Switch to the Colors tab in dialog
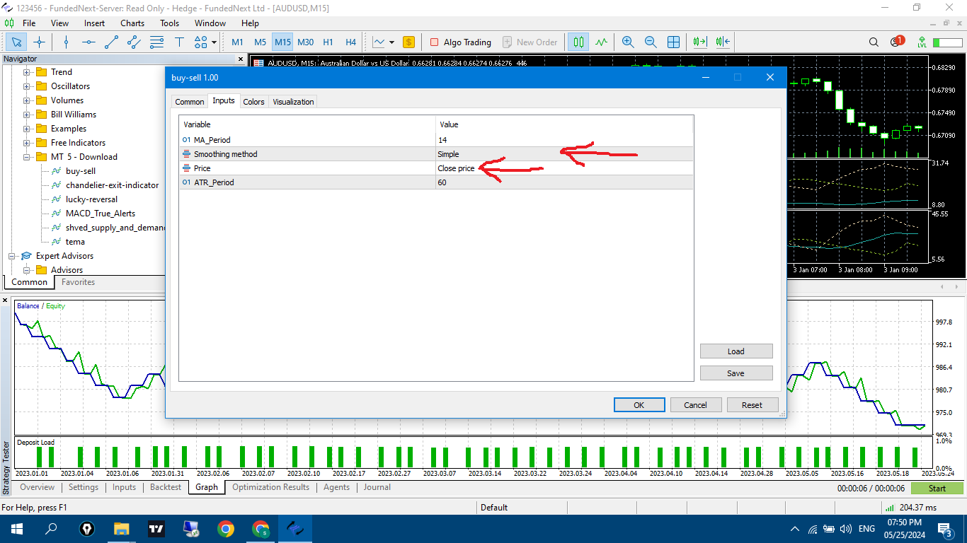Screen dimensions: 967x543 coord(253,102)
